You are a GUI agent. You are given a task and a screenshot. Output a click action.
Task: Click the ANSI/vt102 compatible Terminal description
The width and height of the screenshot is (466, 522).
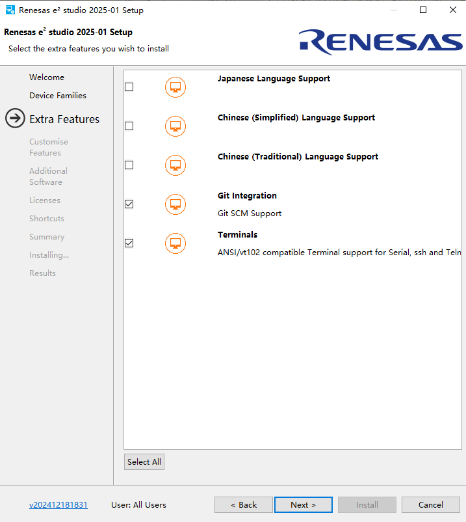[339, 253]
